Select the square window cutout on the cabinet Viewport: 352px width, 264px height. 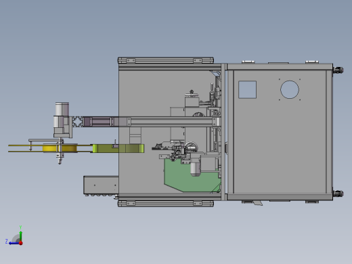pyautogui.click(x=247, y=89)
